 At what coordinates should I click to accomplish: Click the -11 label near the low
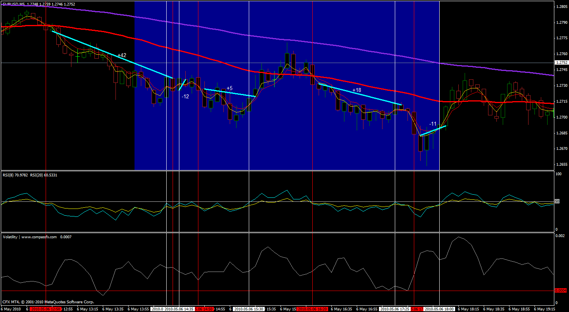pos(433,124)
